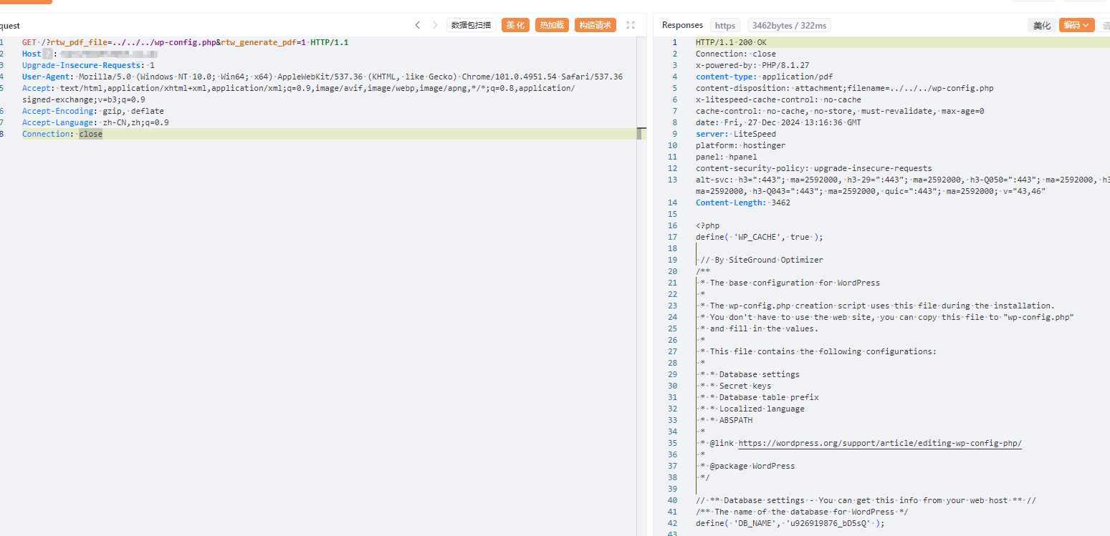Click the 美化 button in Responses panel
This screenshot has width=1110, height=536.
1041,25
